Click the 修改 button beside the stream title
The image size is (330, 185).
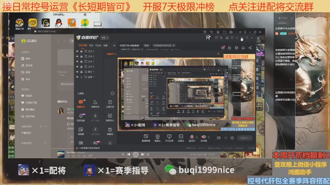[146, 45]
